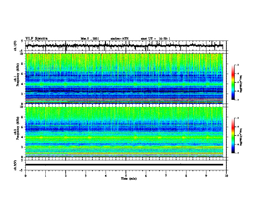This screenshot has width=255, height=197.
Task: Click the ch.1 voltage waveform trace panel
Action: click(x=126, y=46)
